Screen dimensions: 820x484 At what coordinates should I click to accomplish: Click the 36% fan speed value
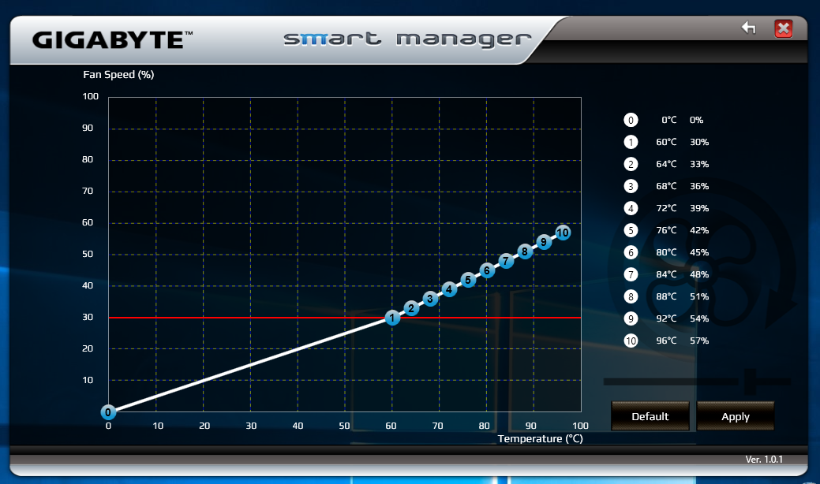(699, 186)
